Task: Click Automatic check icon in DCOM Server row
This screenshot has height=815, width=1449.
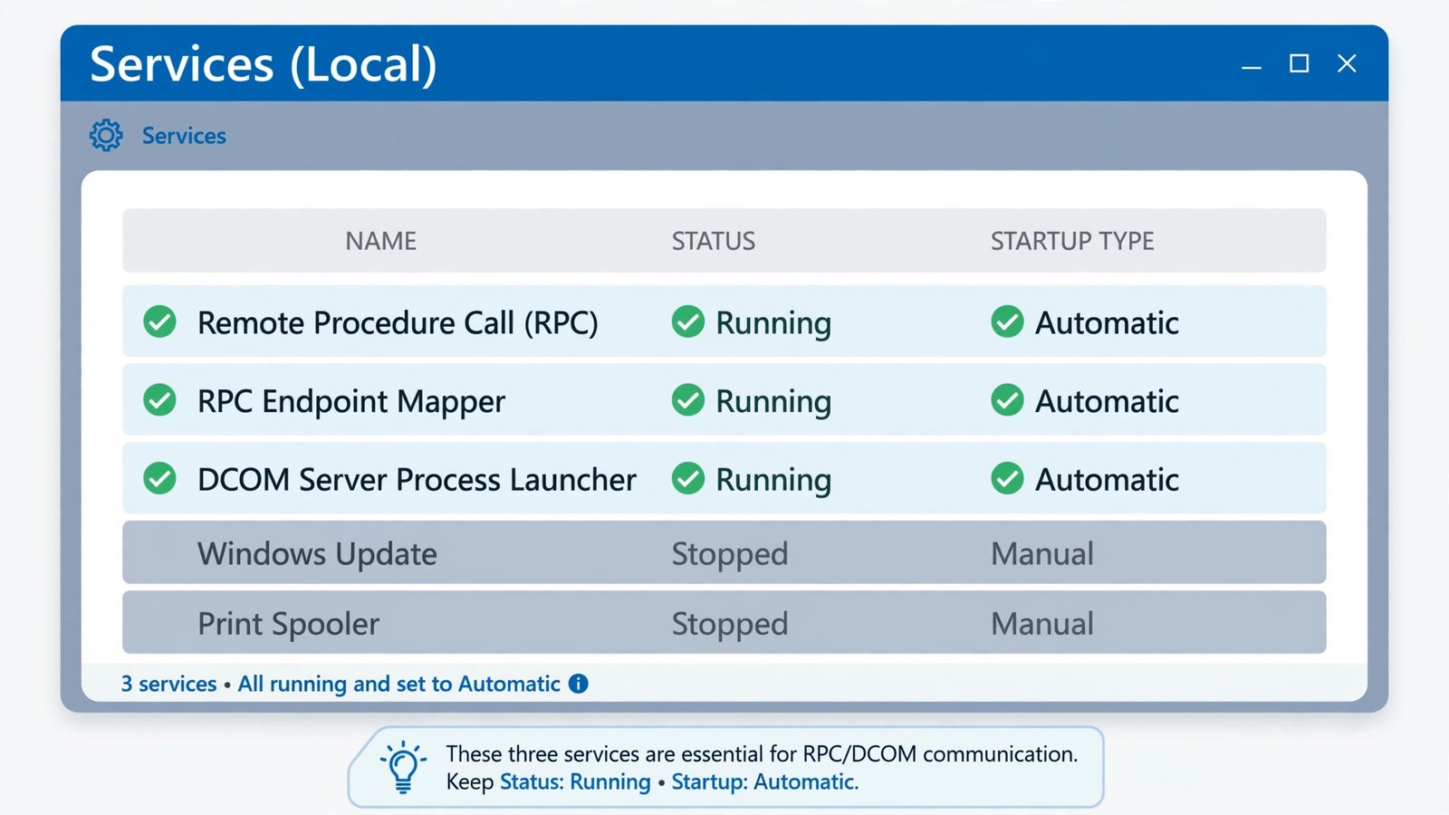Action: 1007,478
